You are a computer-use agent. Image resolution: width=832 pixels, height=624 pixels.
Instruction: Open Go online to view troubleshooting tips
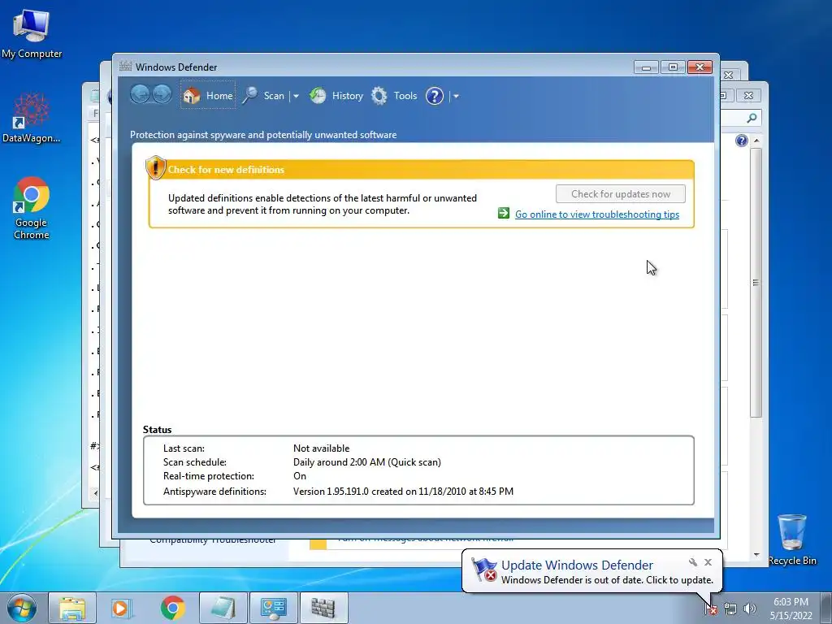(x=597, y=214)
